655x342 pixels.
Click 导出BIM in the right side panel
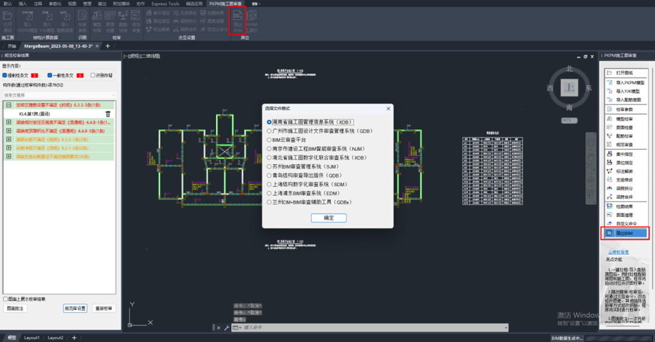[625, 233]
